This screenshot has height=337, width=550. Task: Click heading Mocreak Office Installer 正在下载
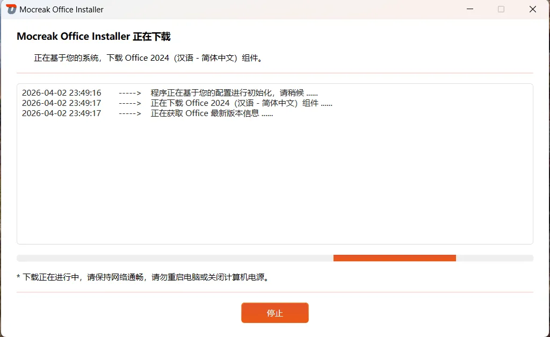93,37
